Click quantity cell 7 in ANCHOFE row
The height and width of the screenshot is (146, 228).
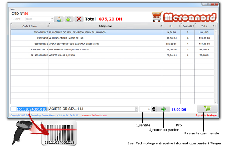coord(187,50)
